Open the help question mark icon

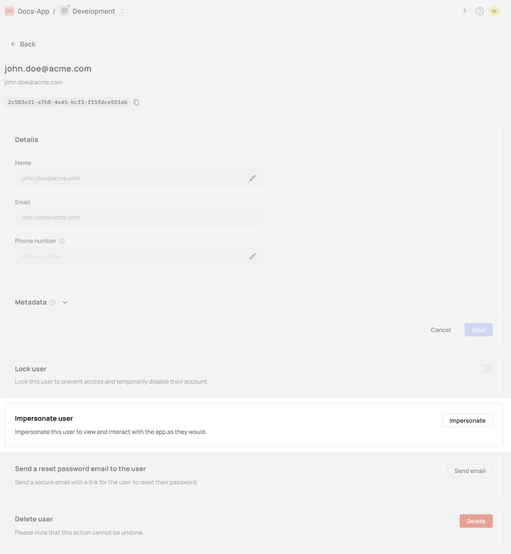pos(479,11)
